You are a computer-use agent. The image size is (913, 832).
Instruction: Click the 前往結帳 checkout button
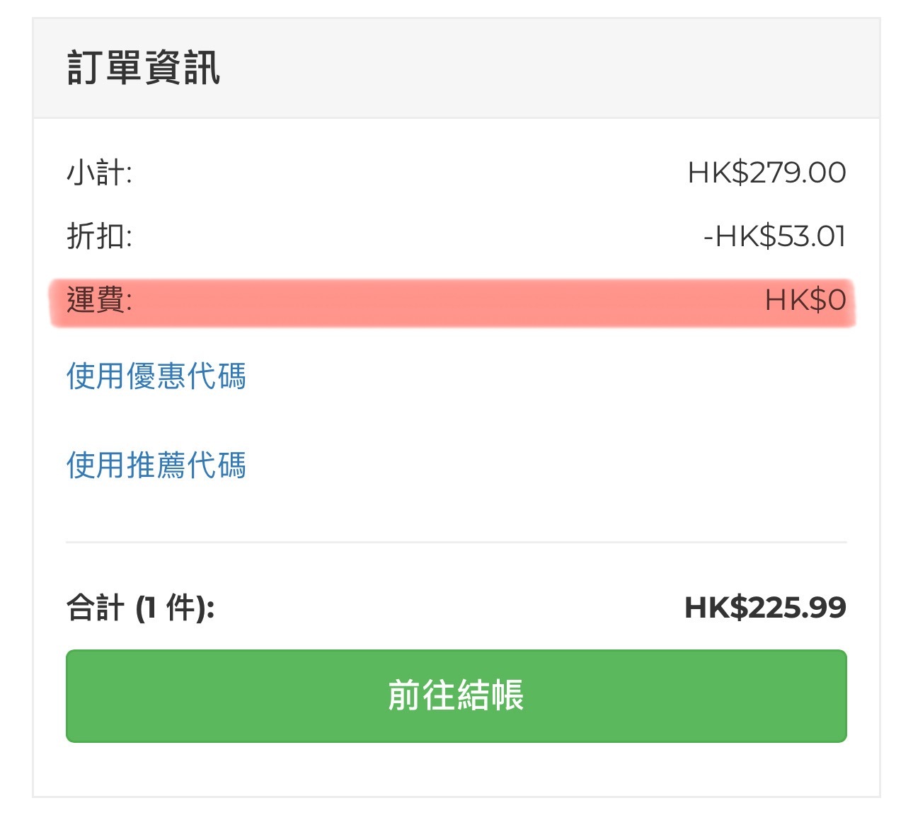[x=456, y=696]
